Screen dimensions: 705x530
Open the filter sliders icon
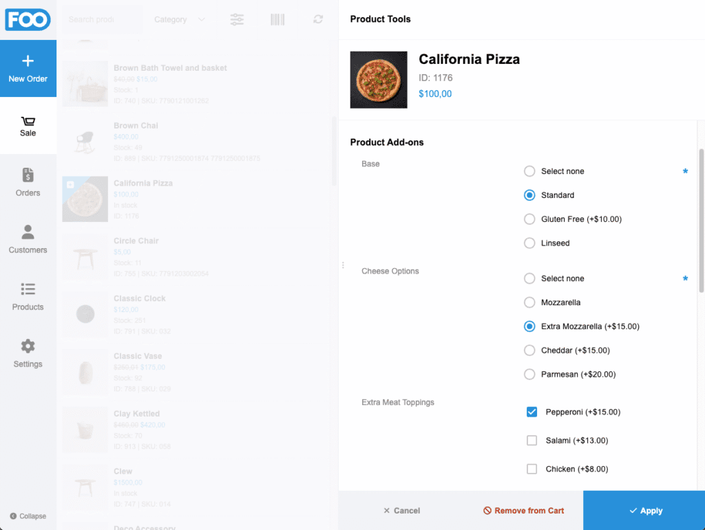pos(237,19)
